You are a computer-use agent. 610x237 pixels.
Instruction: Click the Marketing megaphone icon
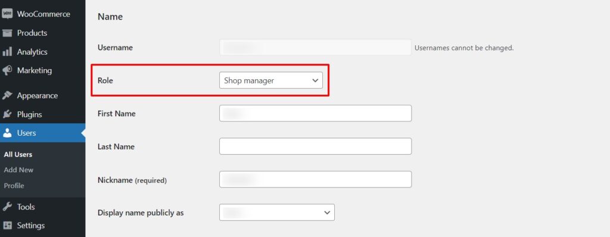click(7, 70)
